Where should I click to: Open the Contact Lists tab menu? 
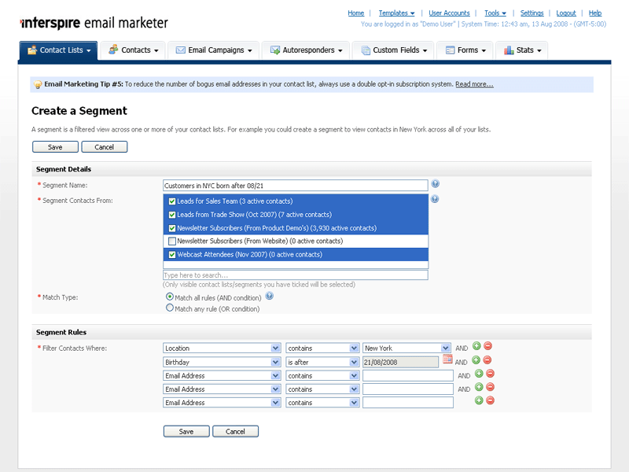(58, 50)
